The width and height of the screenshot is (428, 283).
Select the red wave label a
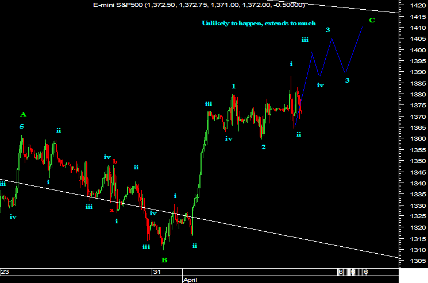[111, 210]
